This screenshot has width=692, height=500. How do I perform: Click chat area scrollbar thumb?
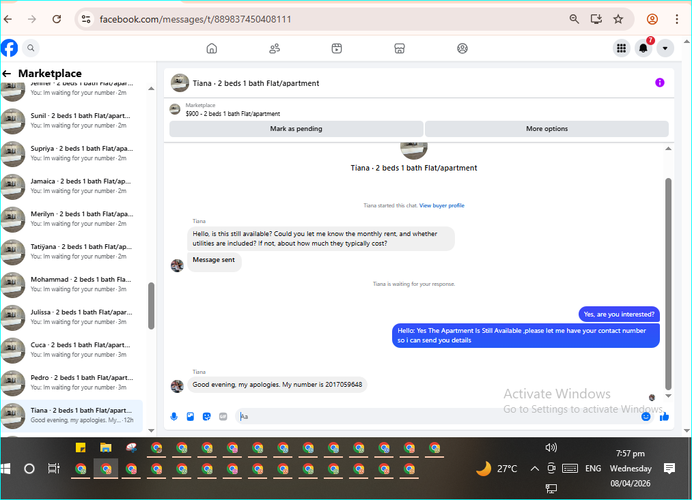[668, 284]
